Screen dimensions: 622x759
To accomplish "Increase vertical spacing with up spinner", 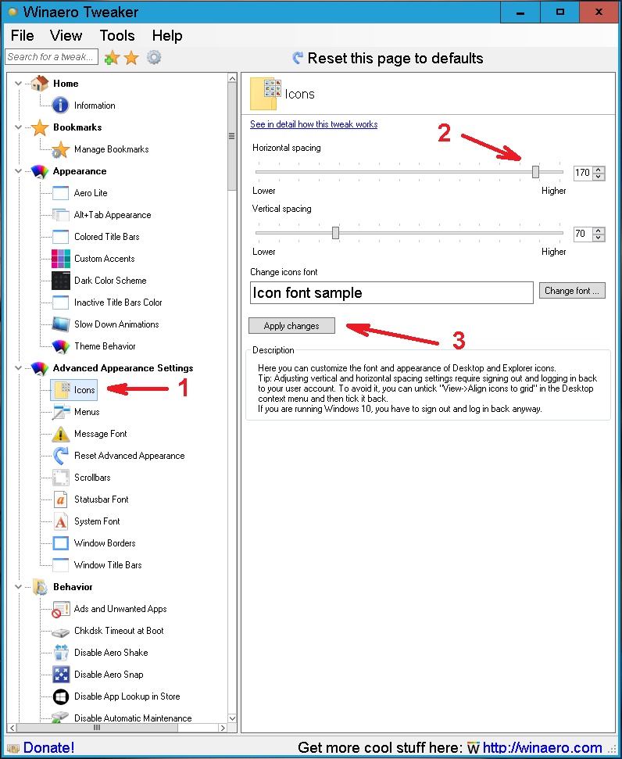I will click(599, 231).
